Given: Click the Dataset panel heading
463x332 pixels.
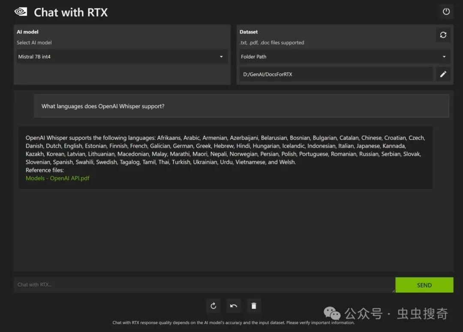Looking at the screenshot, I should point(249,32).
